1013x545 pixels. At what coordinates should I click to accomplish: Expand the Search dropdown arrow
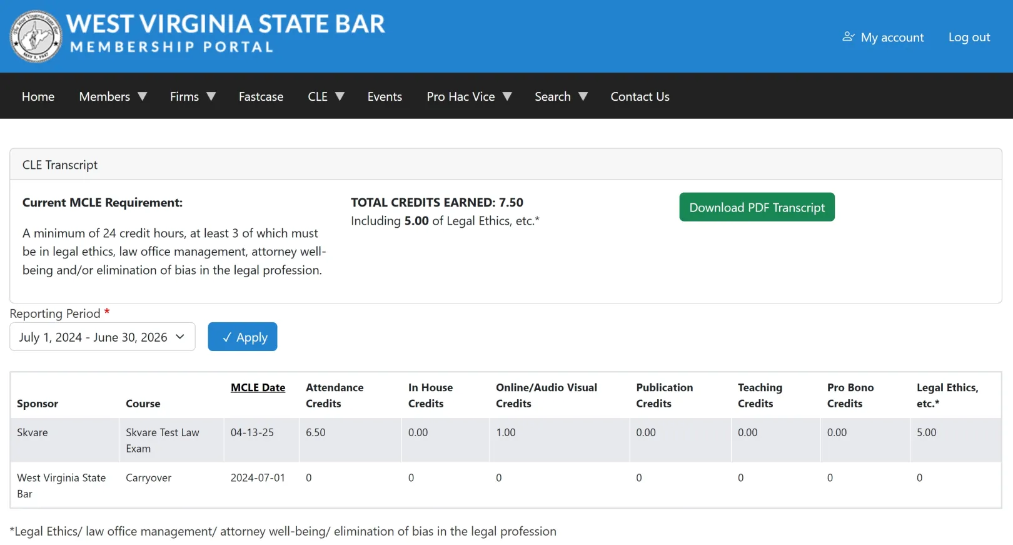point(583,96)
